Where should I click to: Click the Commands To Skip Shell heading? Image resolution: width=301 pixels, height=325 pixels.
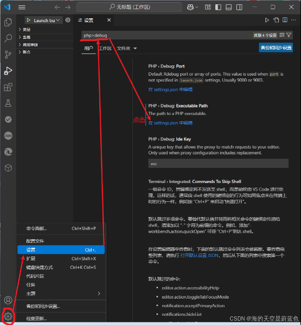point(195,181)
